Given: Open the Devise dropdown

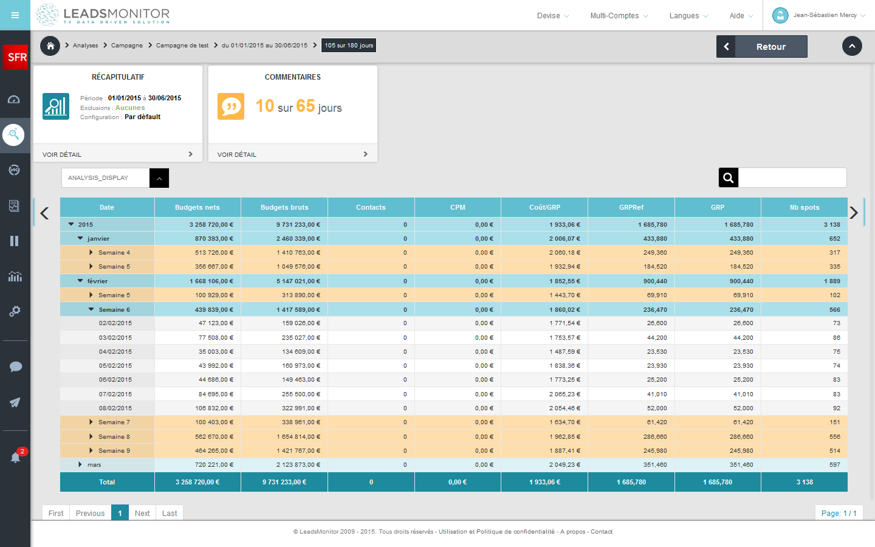Looking at the screenshot, I should click(x=553, y=16).
